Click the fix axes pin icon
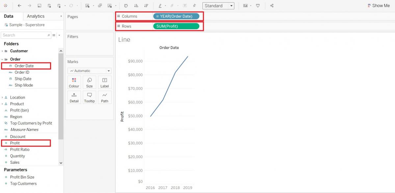This screenshot has width=395, height=193. click(195, 6)
